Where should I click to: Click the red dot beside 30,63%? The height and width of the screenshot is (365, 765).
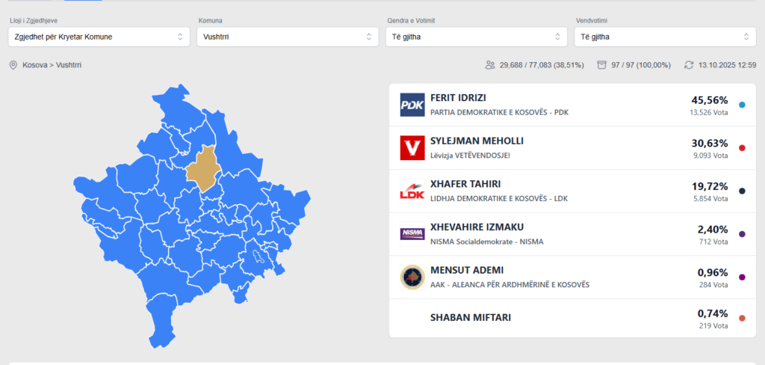pyautogui.click(x=742, y=148)
